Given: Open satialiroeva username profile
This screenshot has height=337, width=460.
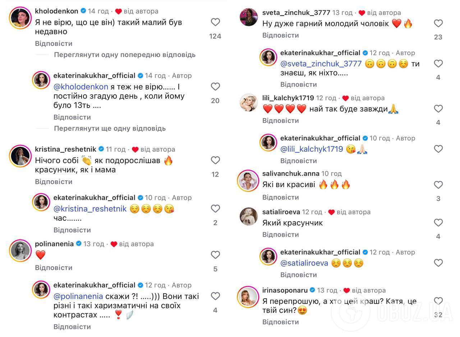Looking at the screenshot, I should click(x=281, y=212).
